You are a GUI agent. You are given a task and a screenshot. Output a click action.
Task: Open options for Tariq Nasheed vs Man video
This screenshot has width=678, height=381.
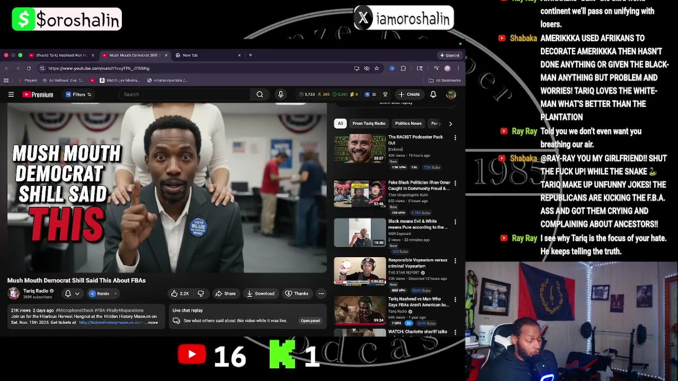pos(455,300)
